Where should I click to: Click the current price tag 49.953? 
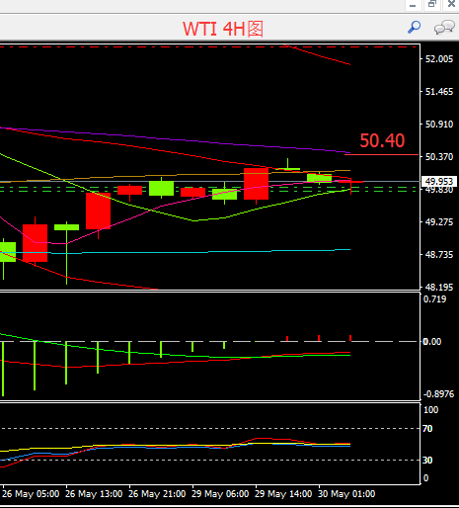click(x=439, y=182)
